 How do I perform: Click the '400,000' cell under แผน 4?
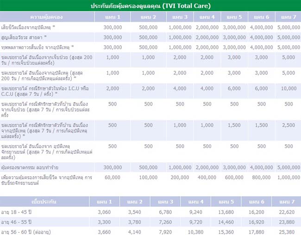click(207, 178)
